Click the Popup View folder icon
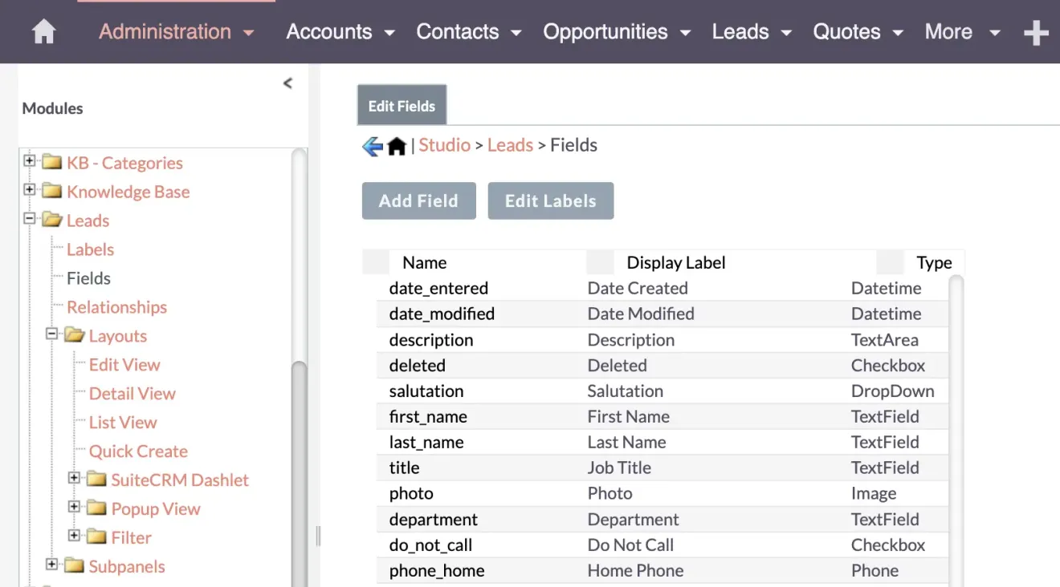Viewport: 1060px width, 587px height. pos(96,508)
